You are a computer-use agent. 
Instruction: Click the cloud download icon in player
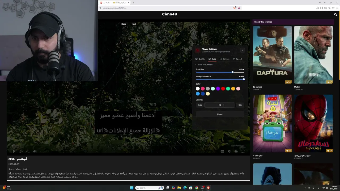(236, 151)
